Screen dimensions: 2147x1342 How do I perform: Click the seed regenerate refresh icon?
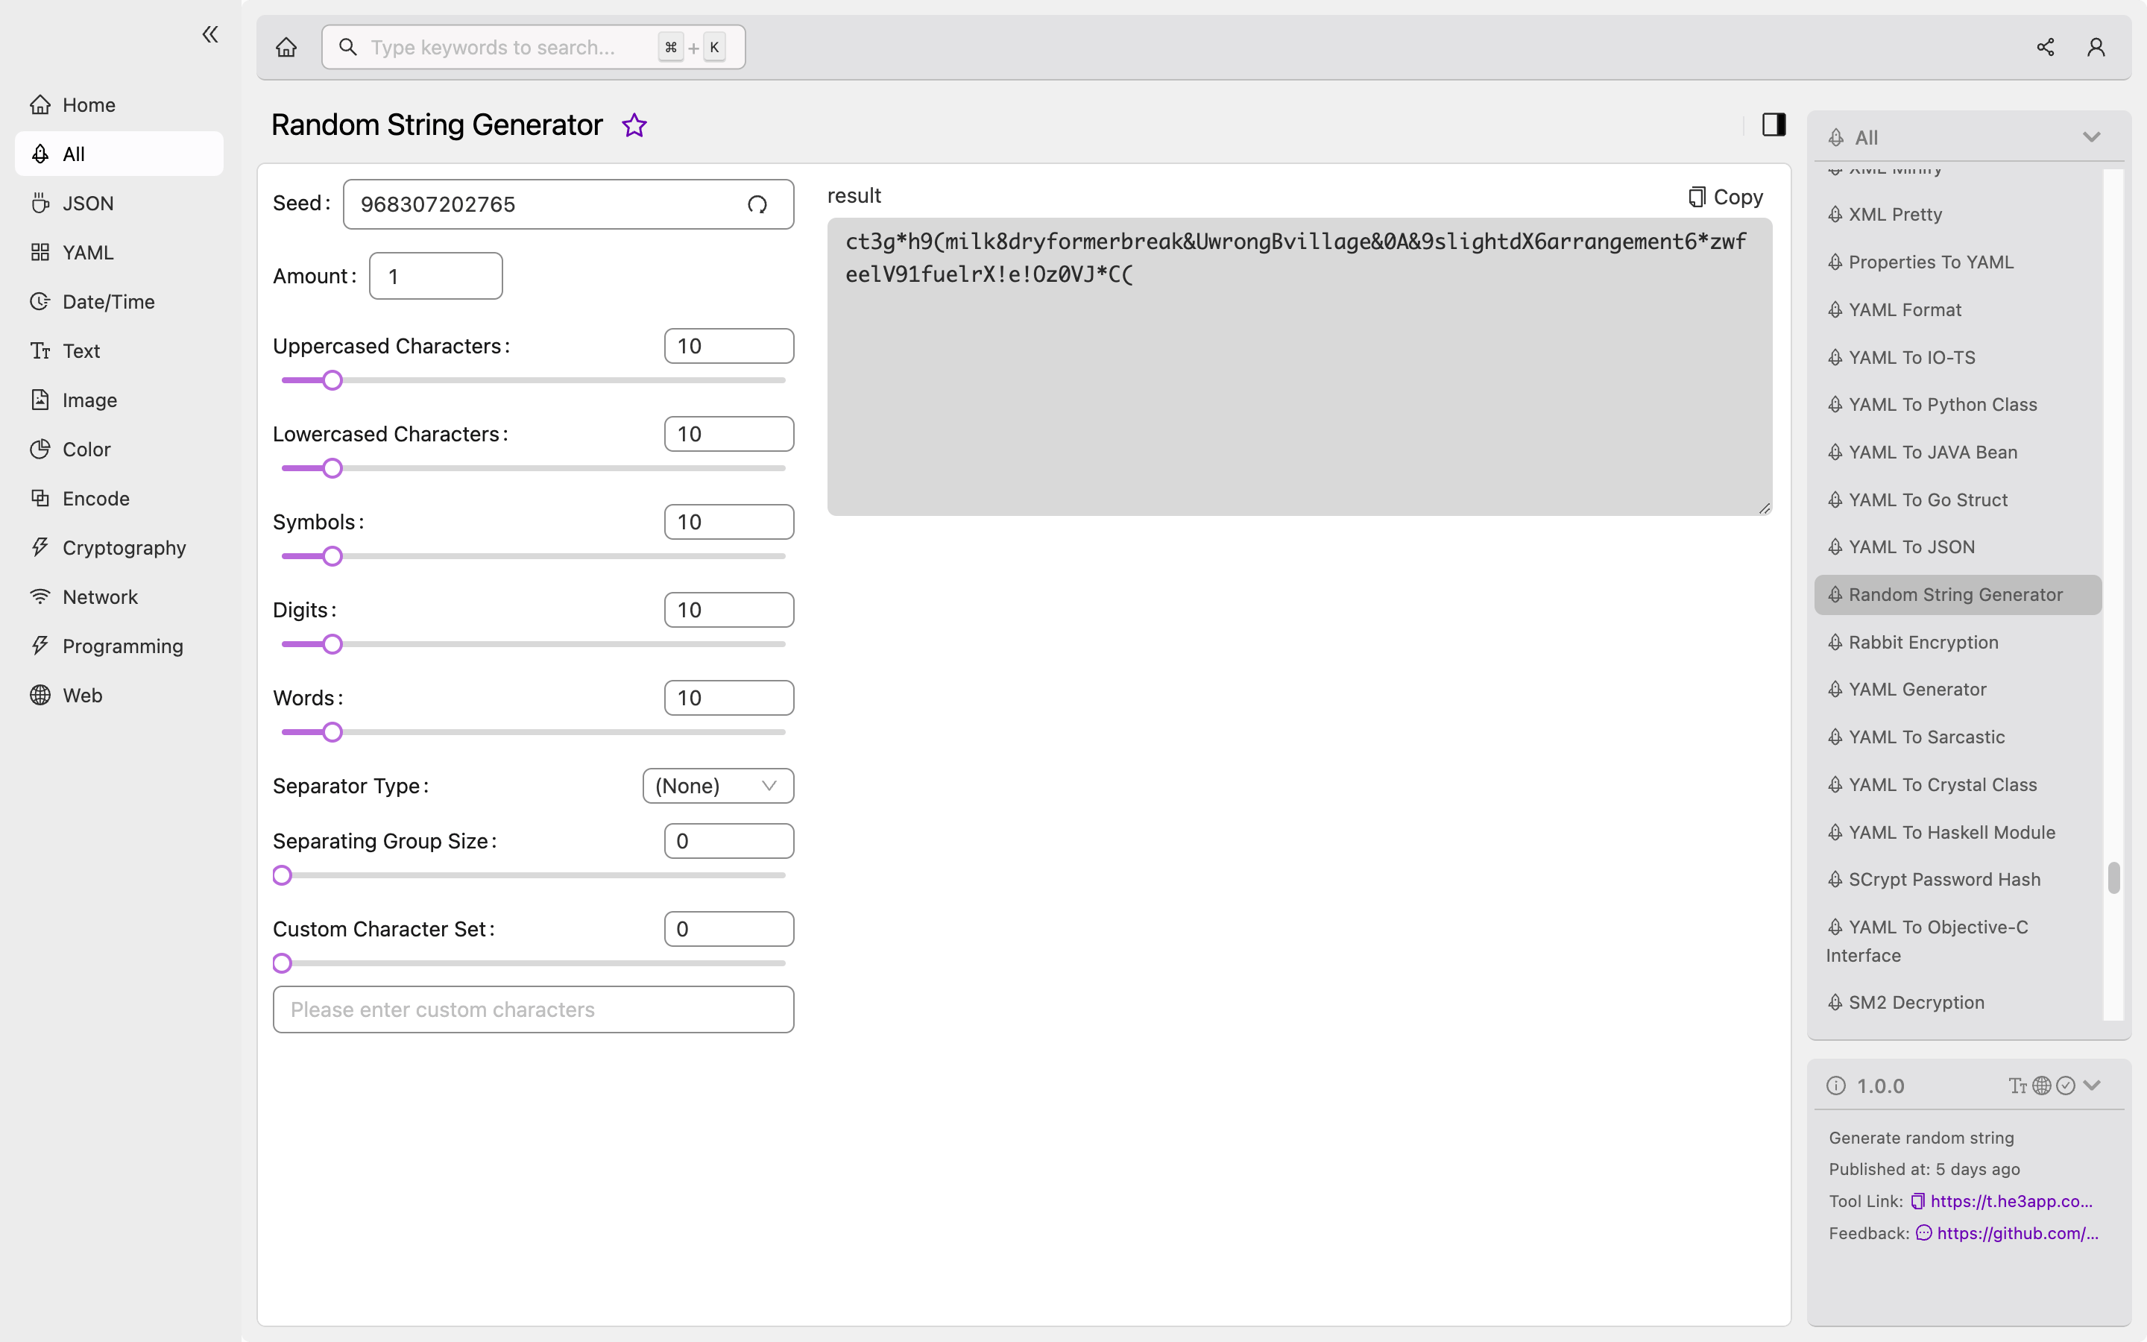click(757, 204)
